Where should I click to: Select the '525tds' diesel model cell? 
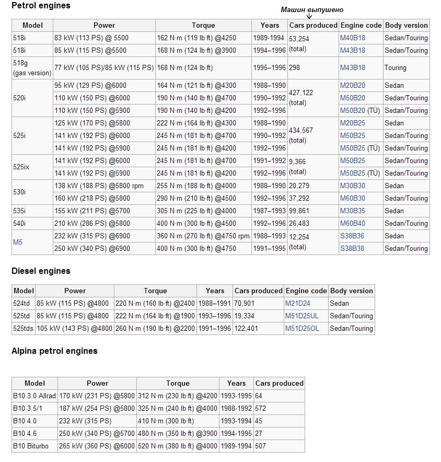(24, 329)
